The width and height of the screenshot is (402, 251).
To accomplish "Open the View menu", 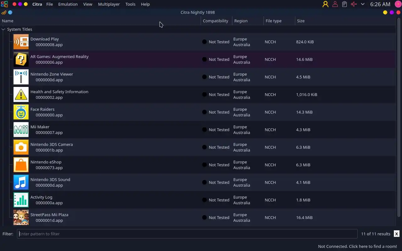I will (88, 4).
